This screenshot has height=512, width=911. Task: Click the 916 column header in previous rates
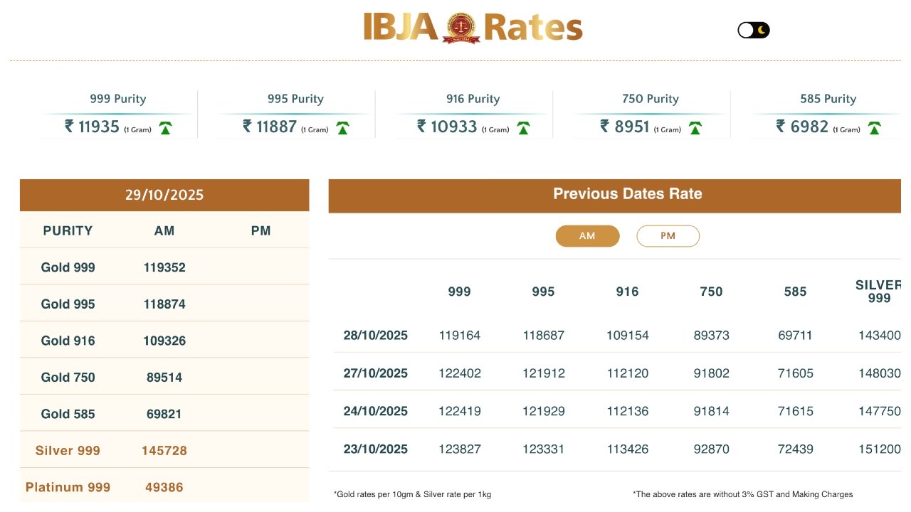(627, 292)
